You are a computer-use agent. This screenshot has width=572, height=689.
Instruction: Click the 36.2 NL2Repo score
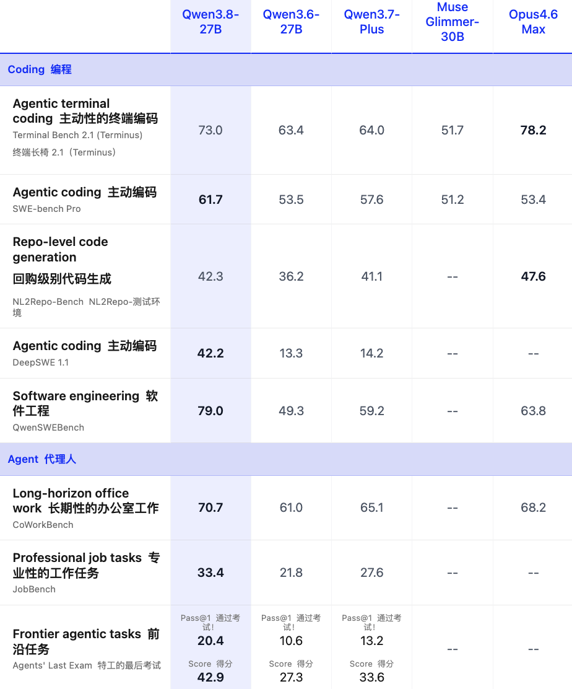click(x=291, y=276)
